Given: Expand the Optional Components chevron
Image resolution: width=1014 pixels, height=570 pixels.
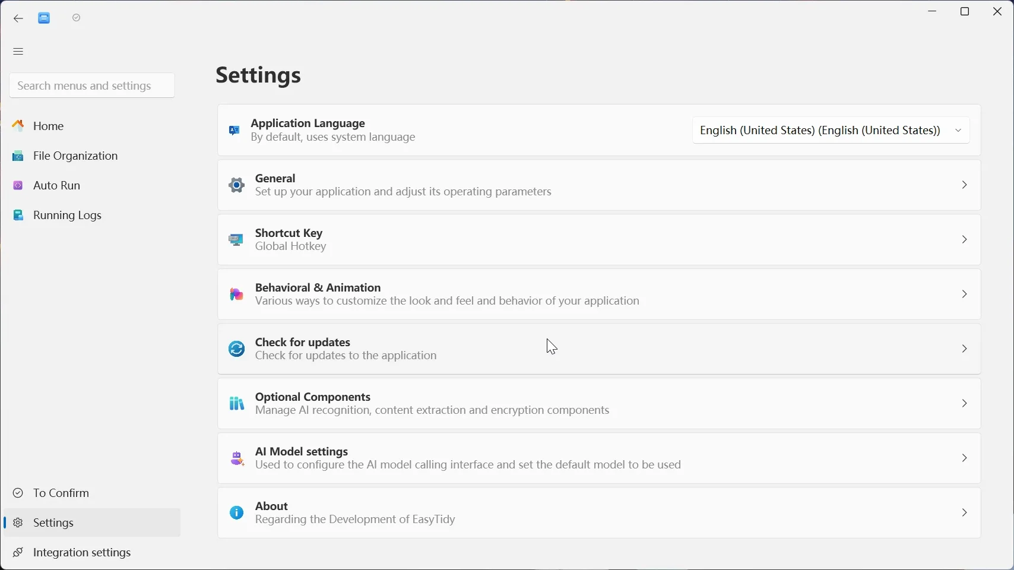Looking at the screenshot, I should point(964,404).
